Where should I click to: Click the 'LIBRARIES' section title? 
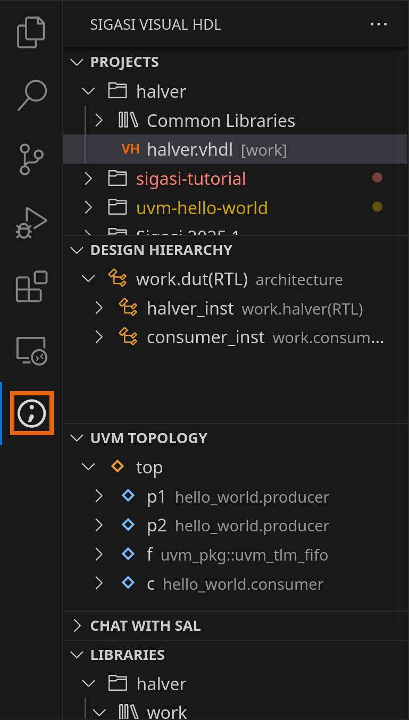[x=128, y=655]
